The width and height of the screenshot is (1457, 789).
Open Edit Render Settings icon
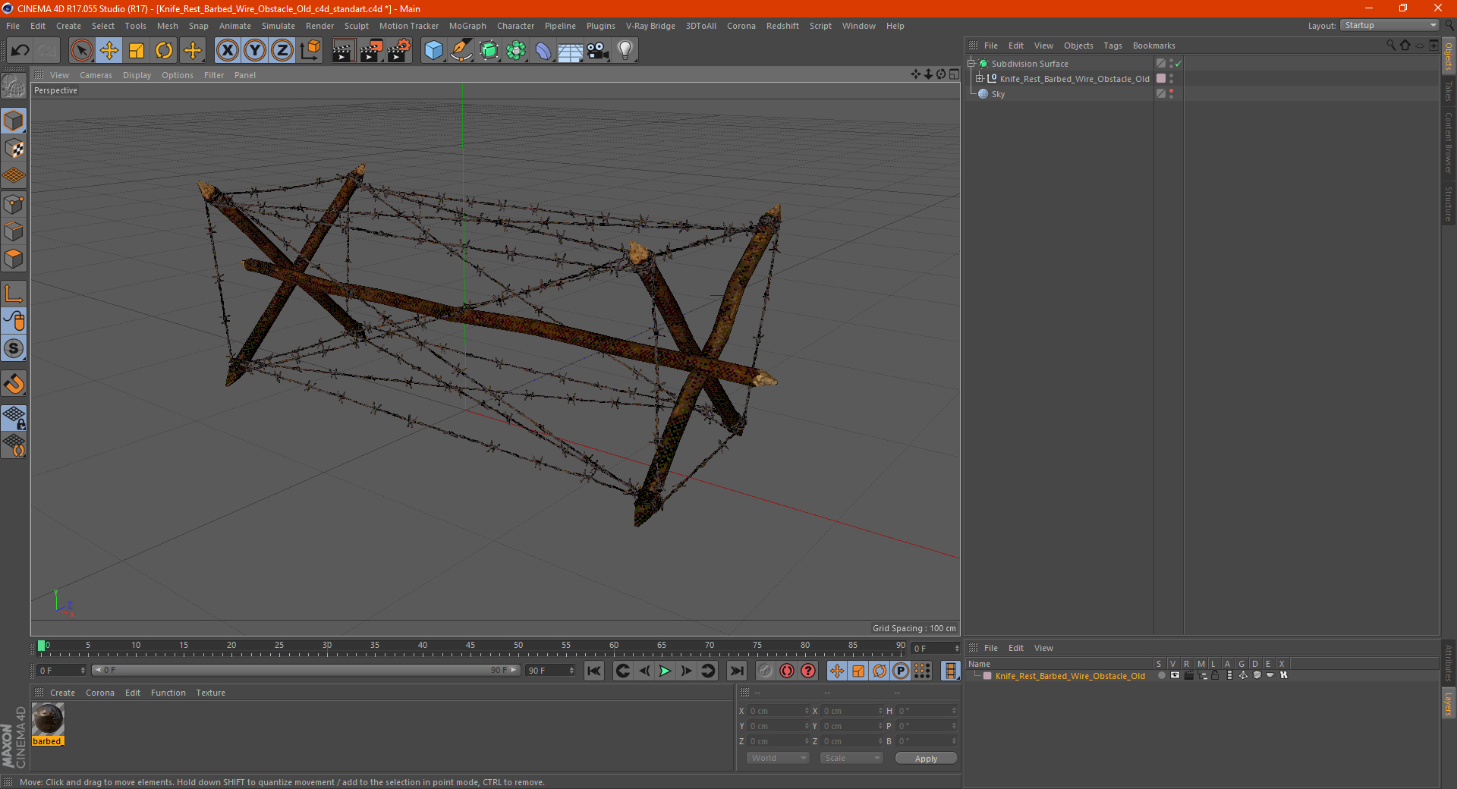[399, 51]
